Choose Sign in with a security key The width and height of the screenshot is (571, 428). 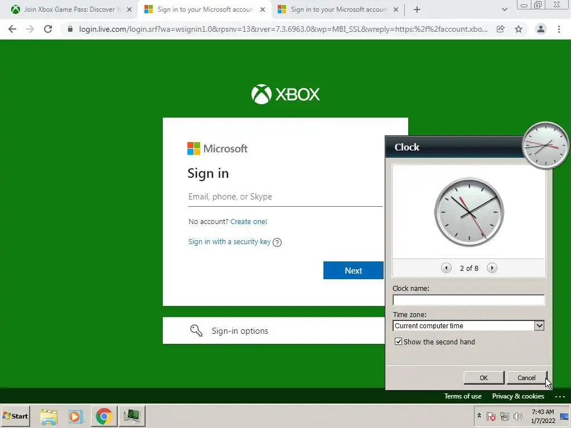[229, 242]
